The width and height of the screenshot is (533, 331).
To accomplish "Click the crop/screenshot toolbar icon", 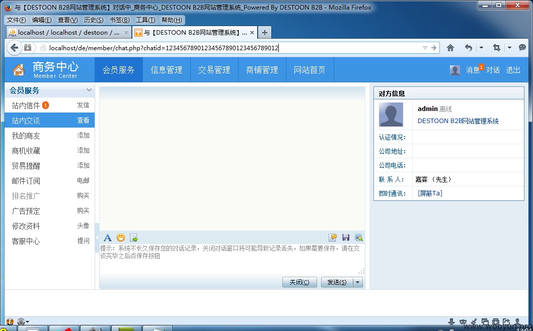I will click(x=497, y=48).
